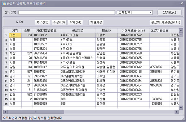Click serial number 108164902

[46, 35]
